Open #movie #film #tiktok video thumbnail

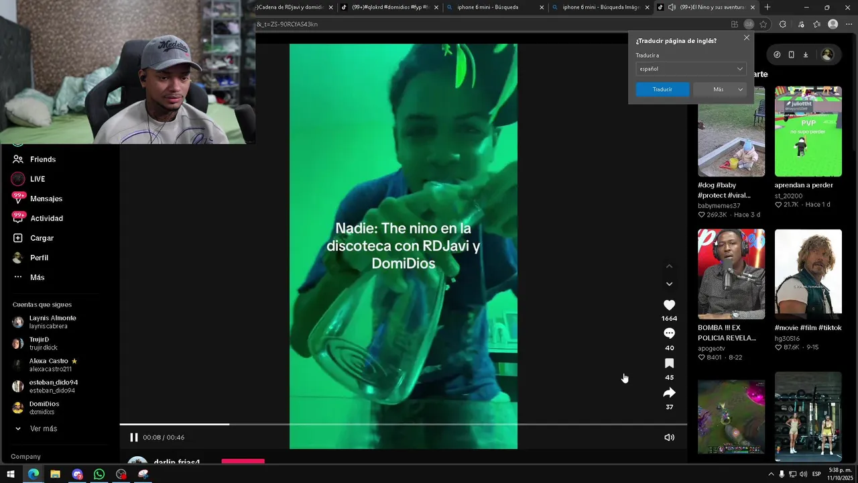point(808,274)
